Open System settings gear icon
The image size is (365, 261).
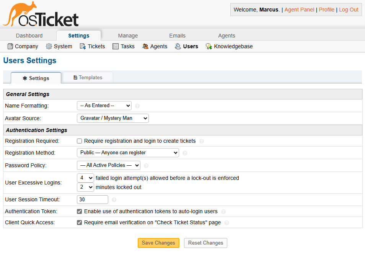pos(49,46)
